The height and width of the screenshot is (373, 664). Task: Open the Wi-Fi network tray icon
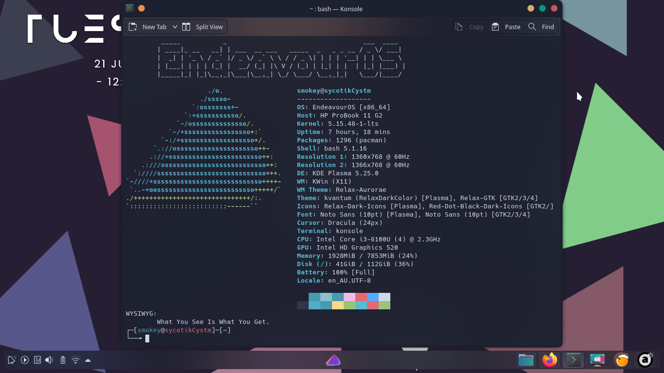[x=75, y=360]
